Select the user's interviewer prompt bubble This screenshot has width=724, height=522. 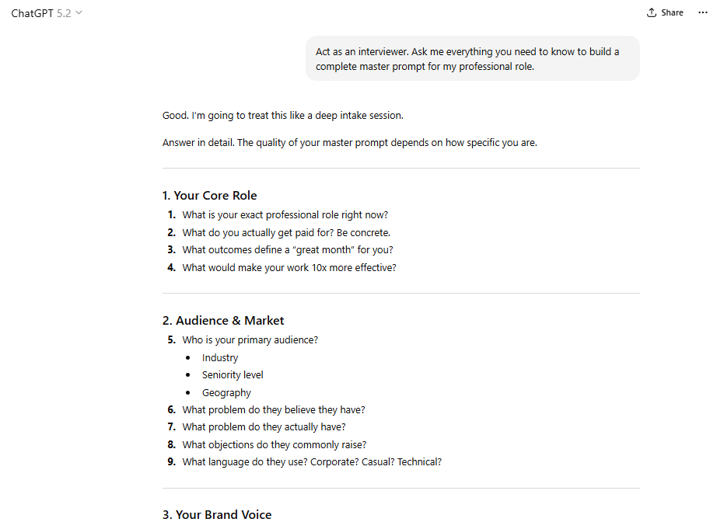pos(472,58)
